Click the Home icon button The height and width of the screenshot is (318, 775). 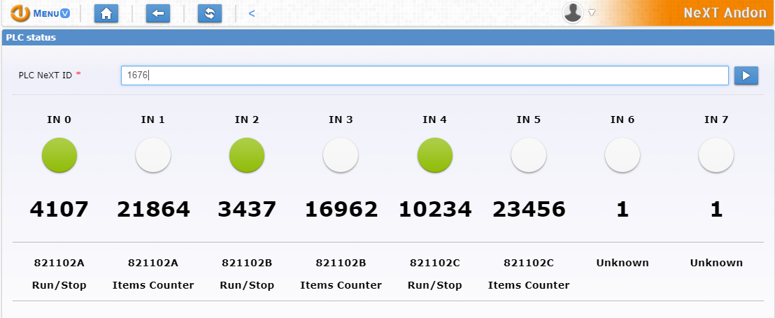106,13
